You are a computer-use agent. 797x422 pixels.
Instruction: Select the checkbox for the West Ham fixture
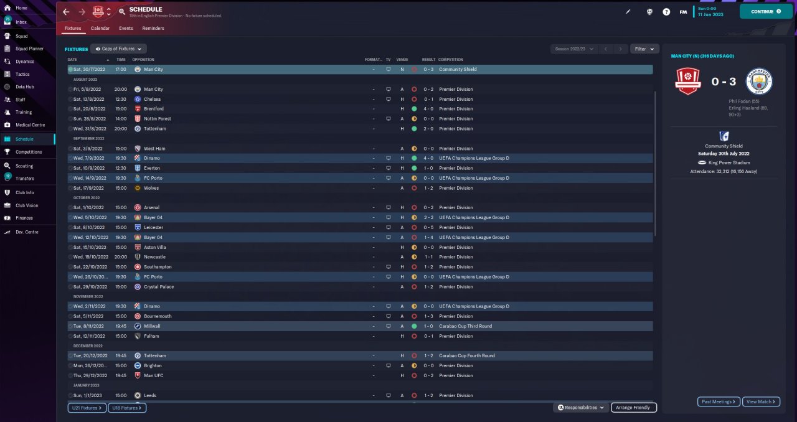coord(70,149)
